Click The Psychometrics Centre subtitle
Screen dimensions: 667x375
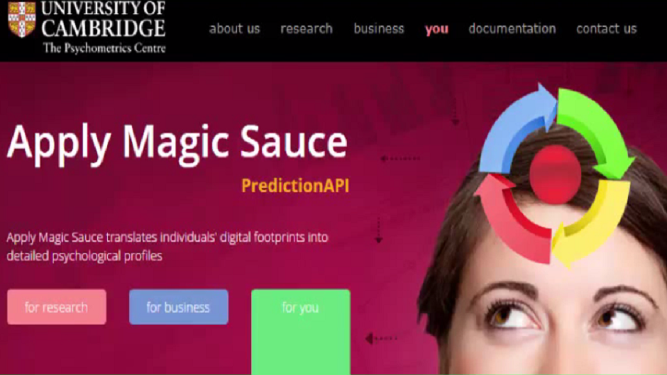click(x=104, y=48)
